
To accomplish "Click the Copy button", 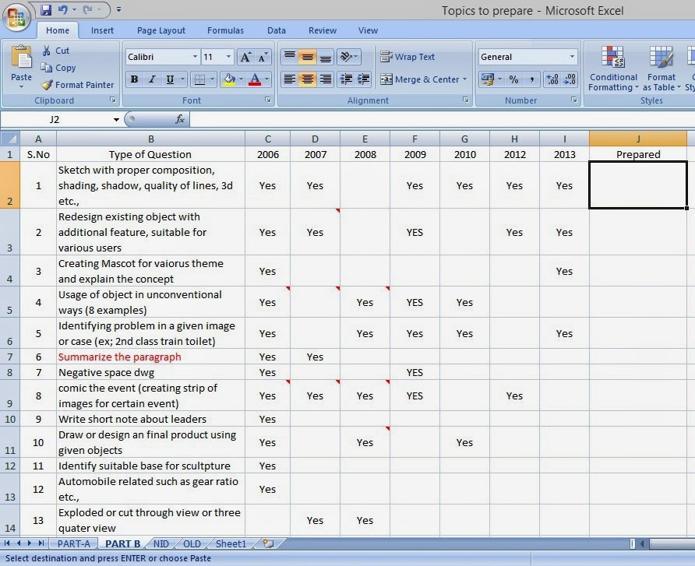I will 58,68.
